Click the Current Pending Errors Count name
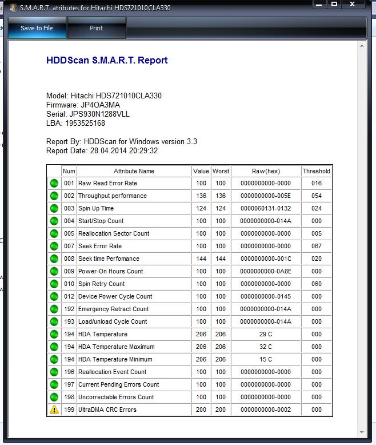Image resolution: width=376 pixels, height=445 pixels. (x=118, y=384)
